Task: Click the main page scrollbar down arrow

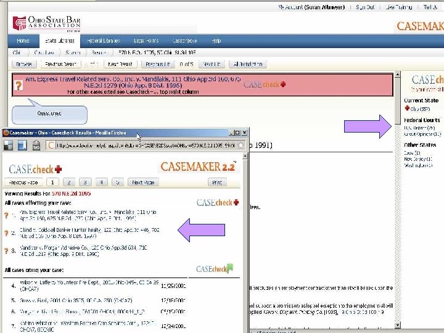Action: coord(398,325)
